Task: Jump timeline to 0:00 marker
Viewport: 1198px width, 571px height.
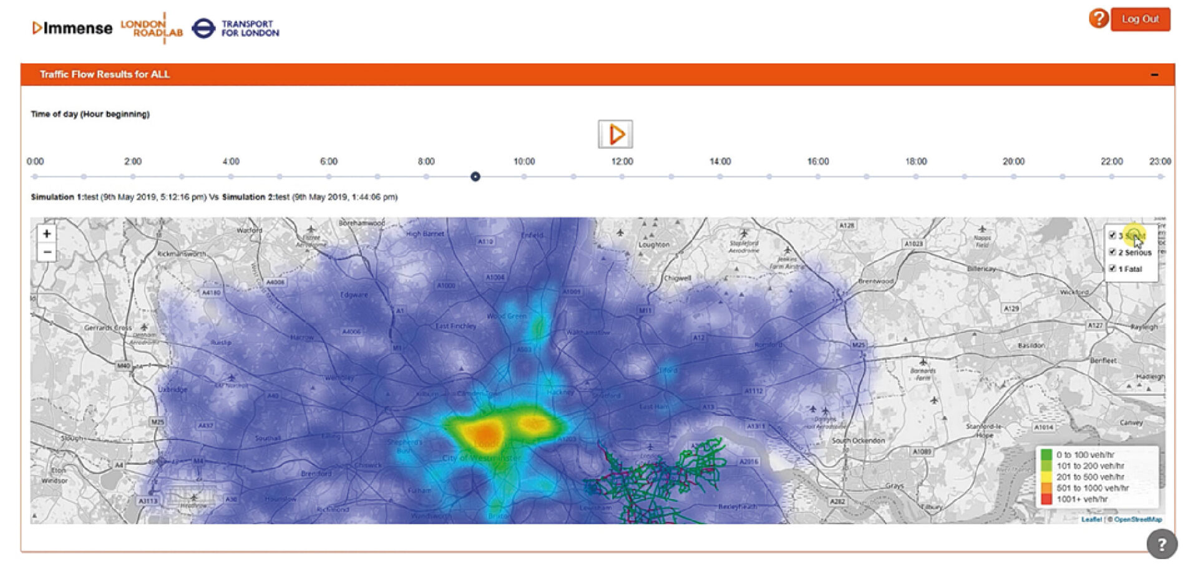Action: tap(35, 177)
